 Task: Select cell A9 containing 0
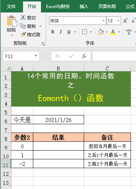point(22,146)
